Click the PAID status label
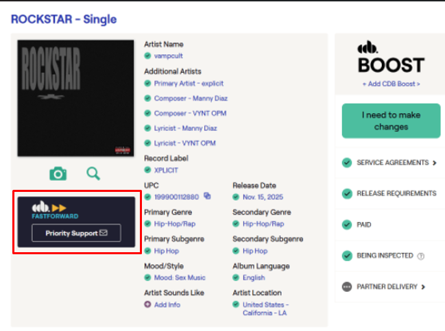 (x=364, y=225)
